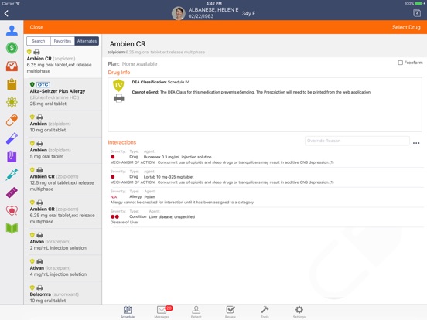
Task: Switch to the Search tab
Action: (x=39, y=41)
